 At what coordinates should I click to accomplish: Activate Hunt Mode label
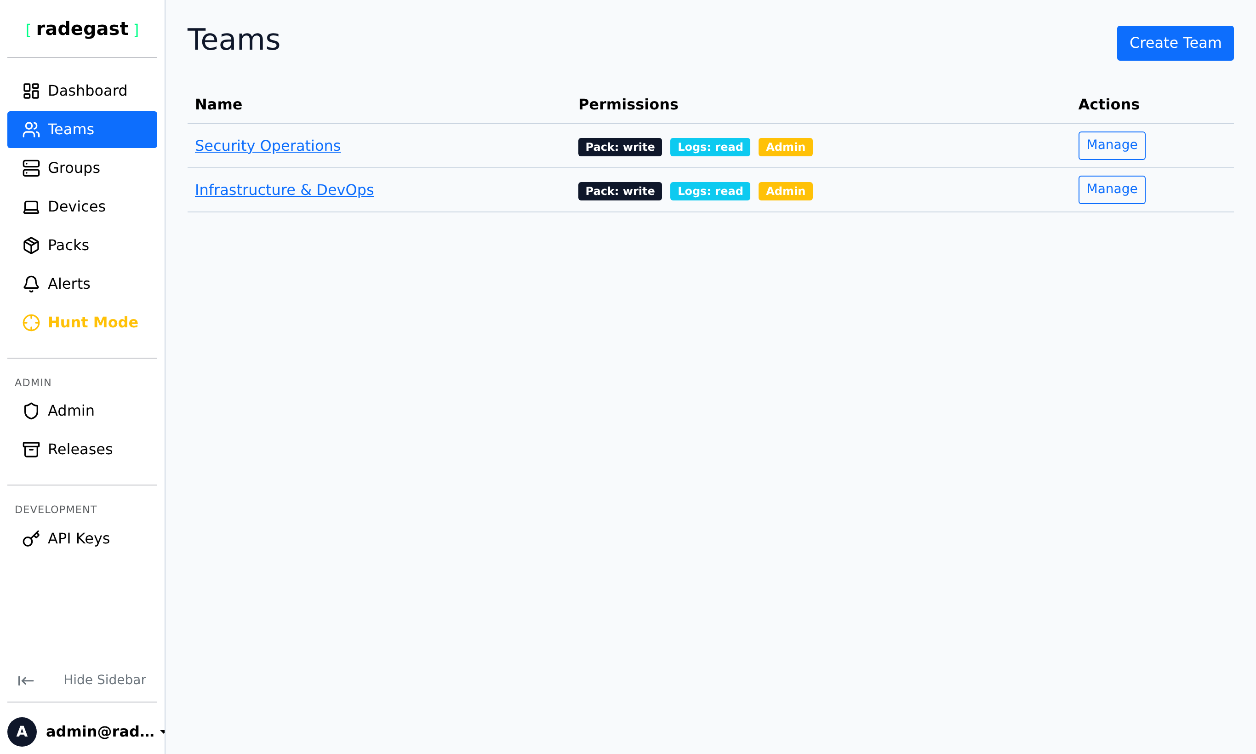[x=93, y=322]
